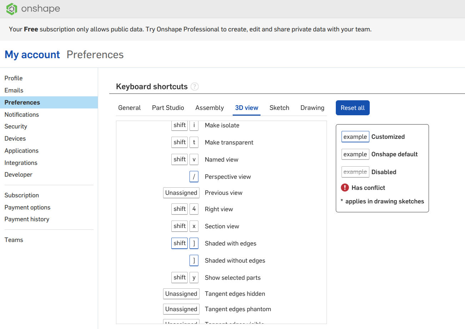
Task: Open the Part Studio shortcuts tab
Action: [168, 108]
